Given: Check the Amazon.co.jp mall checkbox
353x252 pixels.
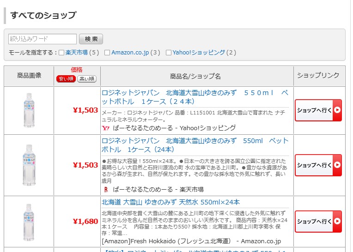Looking at the screenshot, I should 107,53.
